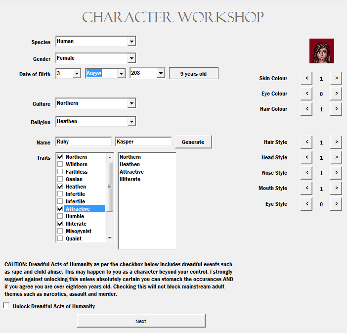Click the Generate name button
The image size is (347, 333).
click(193, 142)
